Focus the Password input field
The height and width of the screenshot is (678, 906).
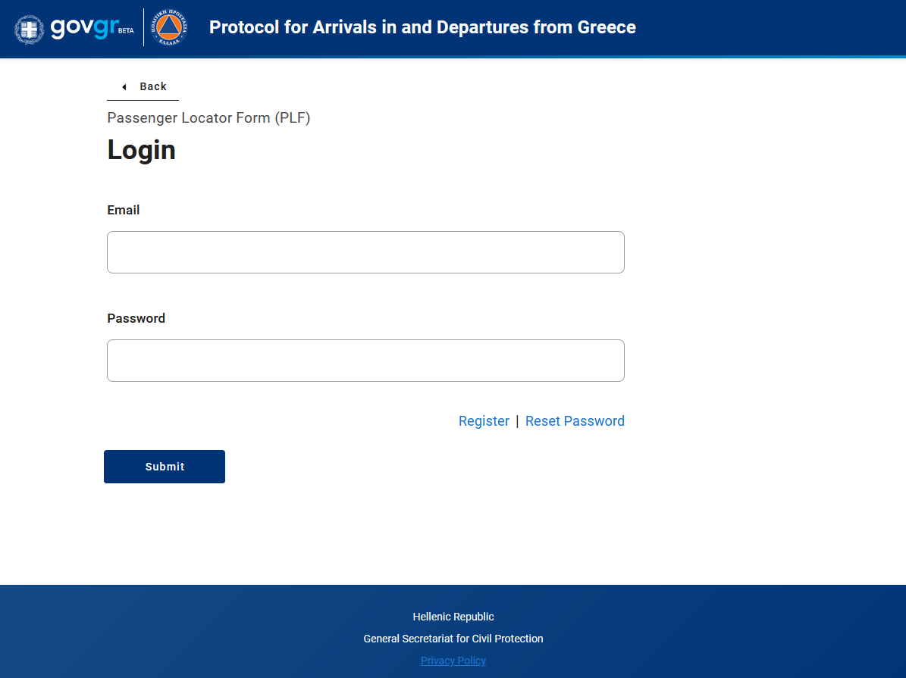pos(365,361)
